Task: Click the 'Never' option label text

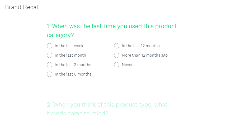Action: click(127, 65)
